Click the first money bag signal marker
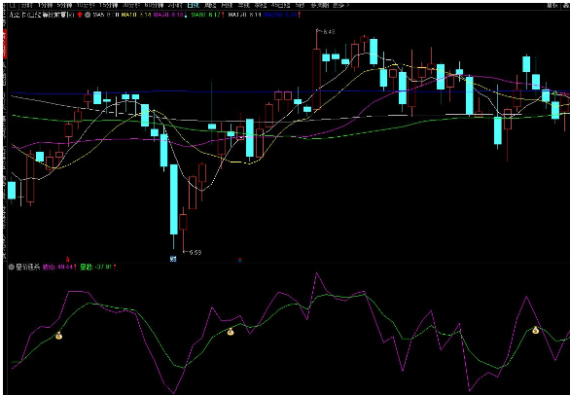 point(59,336)
